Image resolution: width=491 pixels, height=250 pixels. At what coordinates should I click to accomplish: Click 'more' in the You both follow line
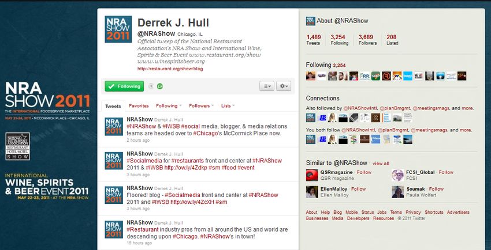466,130
